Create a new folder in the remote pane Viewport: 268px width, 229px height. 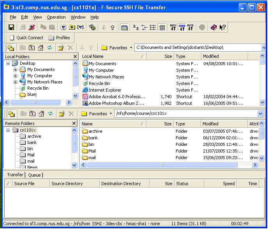(x=62, y=114)
